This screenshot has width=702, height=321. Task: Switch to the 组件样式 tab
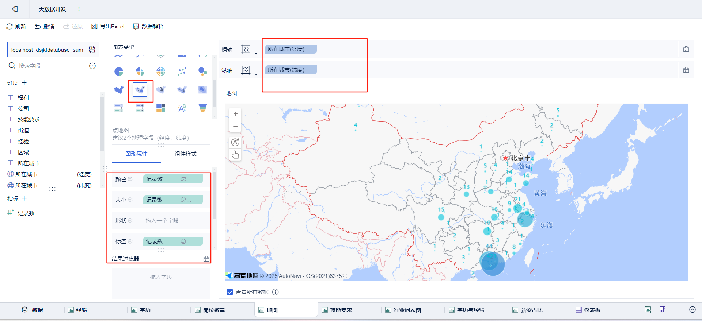click(186, 154)
